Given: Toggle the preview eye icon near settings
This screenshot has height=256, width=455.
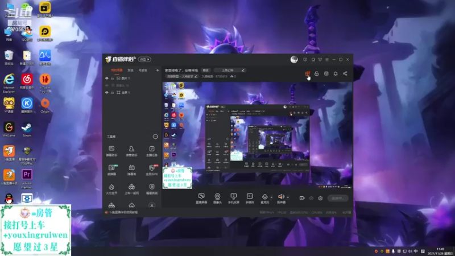Looking at the screenshot, I should [x=311, y=198].
